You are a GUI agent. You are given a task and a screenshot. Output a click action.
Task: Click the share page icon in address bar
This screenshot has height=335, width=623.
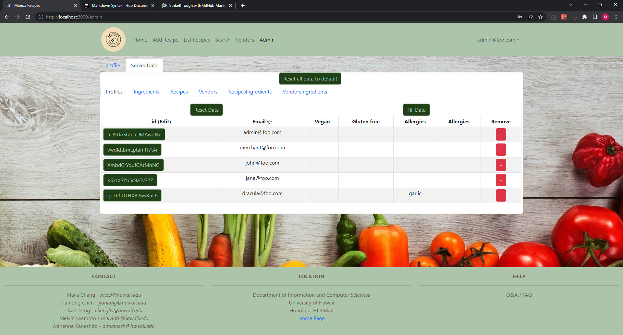pos(530,17)
